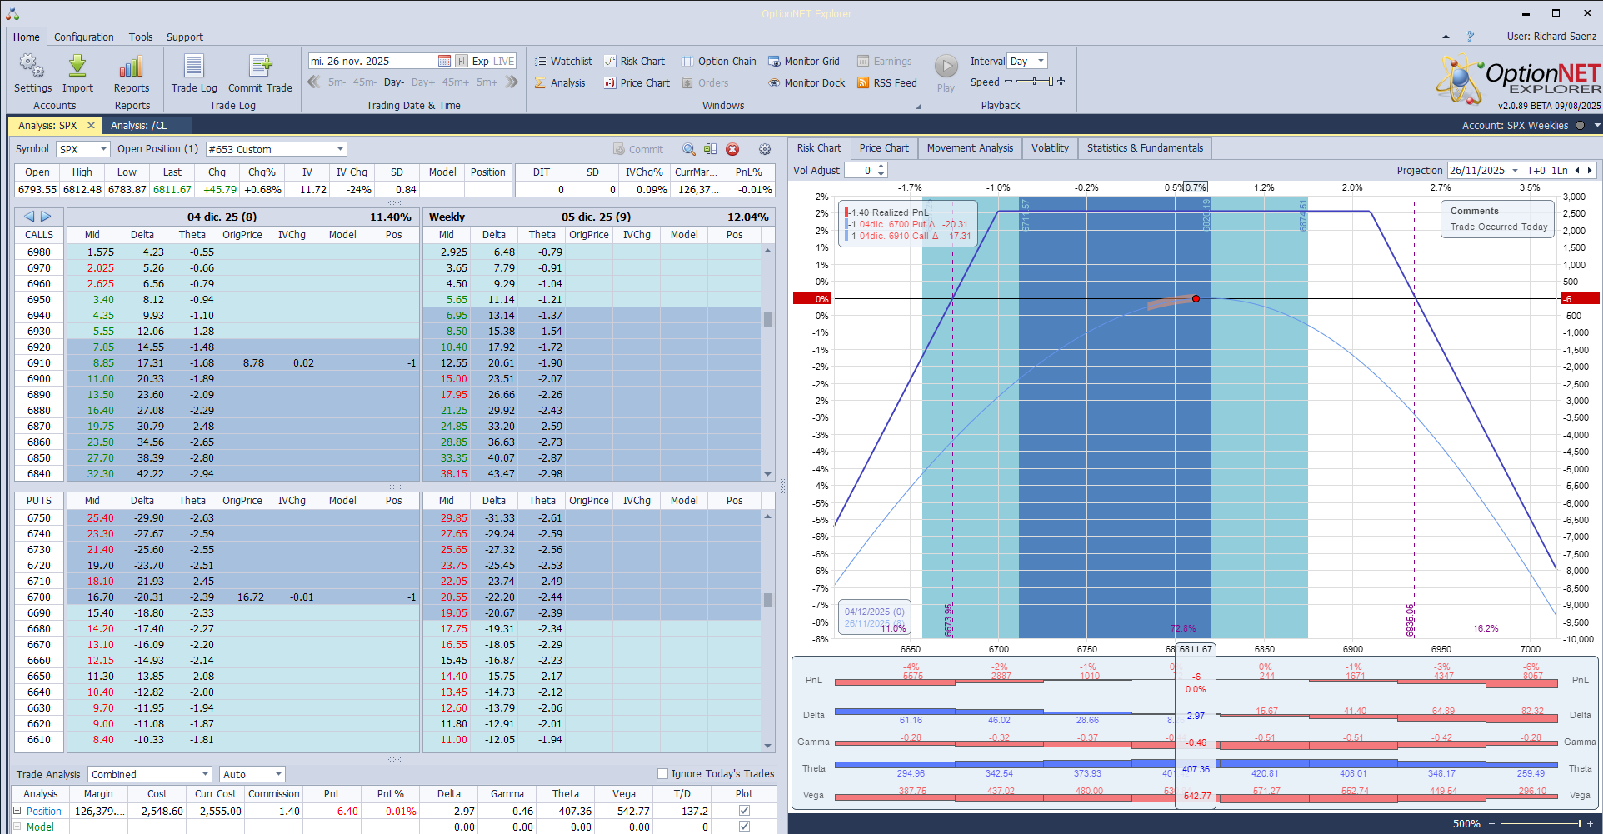Image resolution: width=1603 pixels, height=834 pixels.
Task: Collapse the ribbon with the up arrow
Action: [x=1446, y=37]
